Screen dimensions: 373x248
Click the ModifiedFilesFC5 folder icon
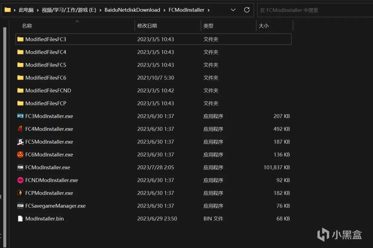pyautogui.click(x=20, y=65)
